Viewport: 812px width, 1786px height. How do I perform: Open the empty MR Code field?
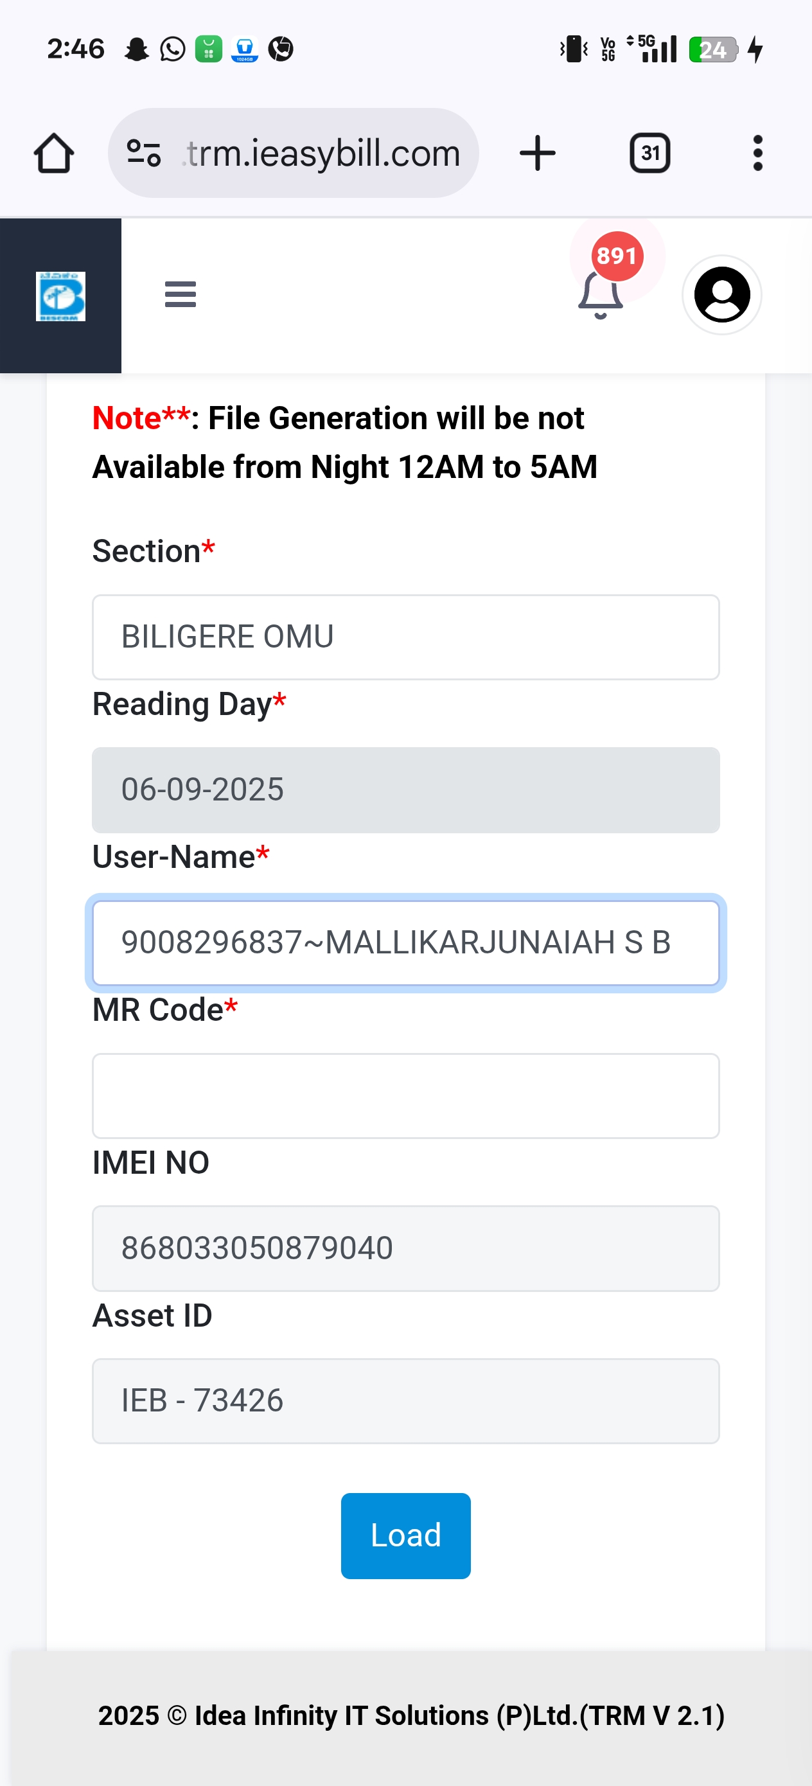coord(405,1095)
